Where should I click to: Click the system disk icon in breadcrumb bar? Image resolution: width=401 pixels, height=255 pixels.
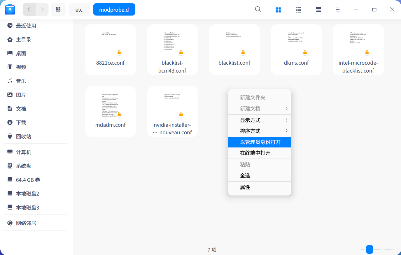coord(58,9)
